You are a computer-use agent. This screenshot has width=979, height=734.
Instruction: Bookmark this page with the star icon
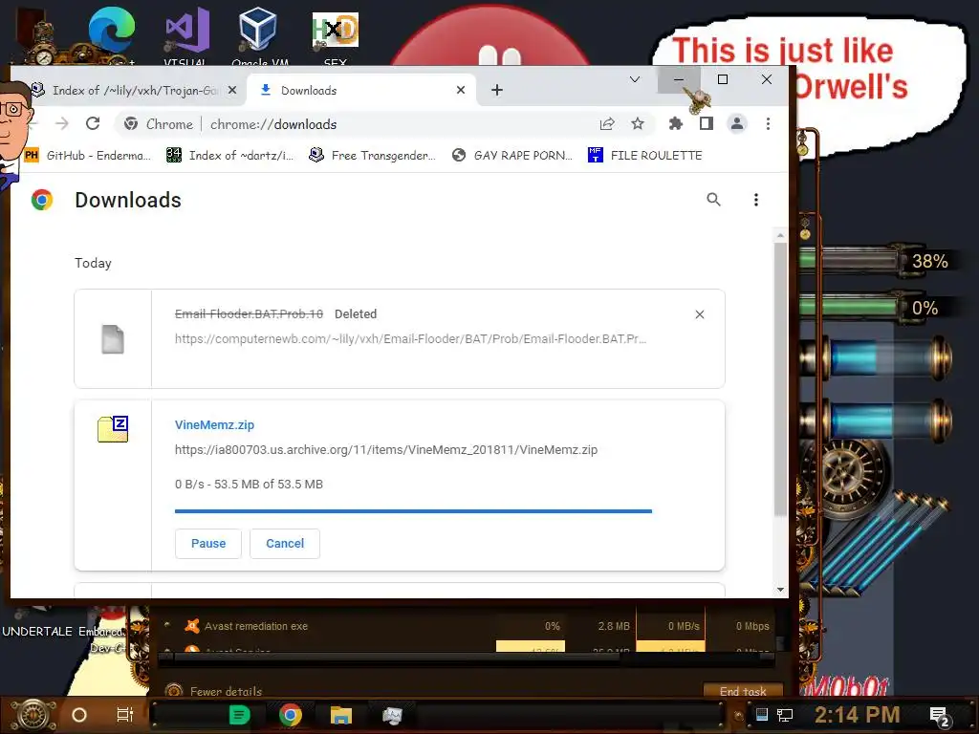coord(637,123)
